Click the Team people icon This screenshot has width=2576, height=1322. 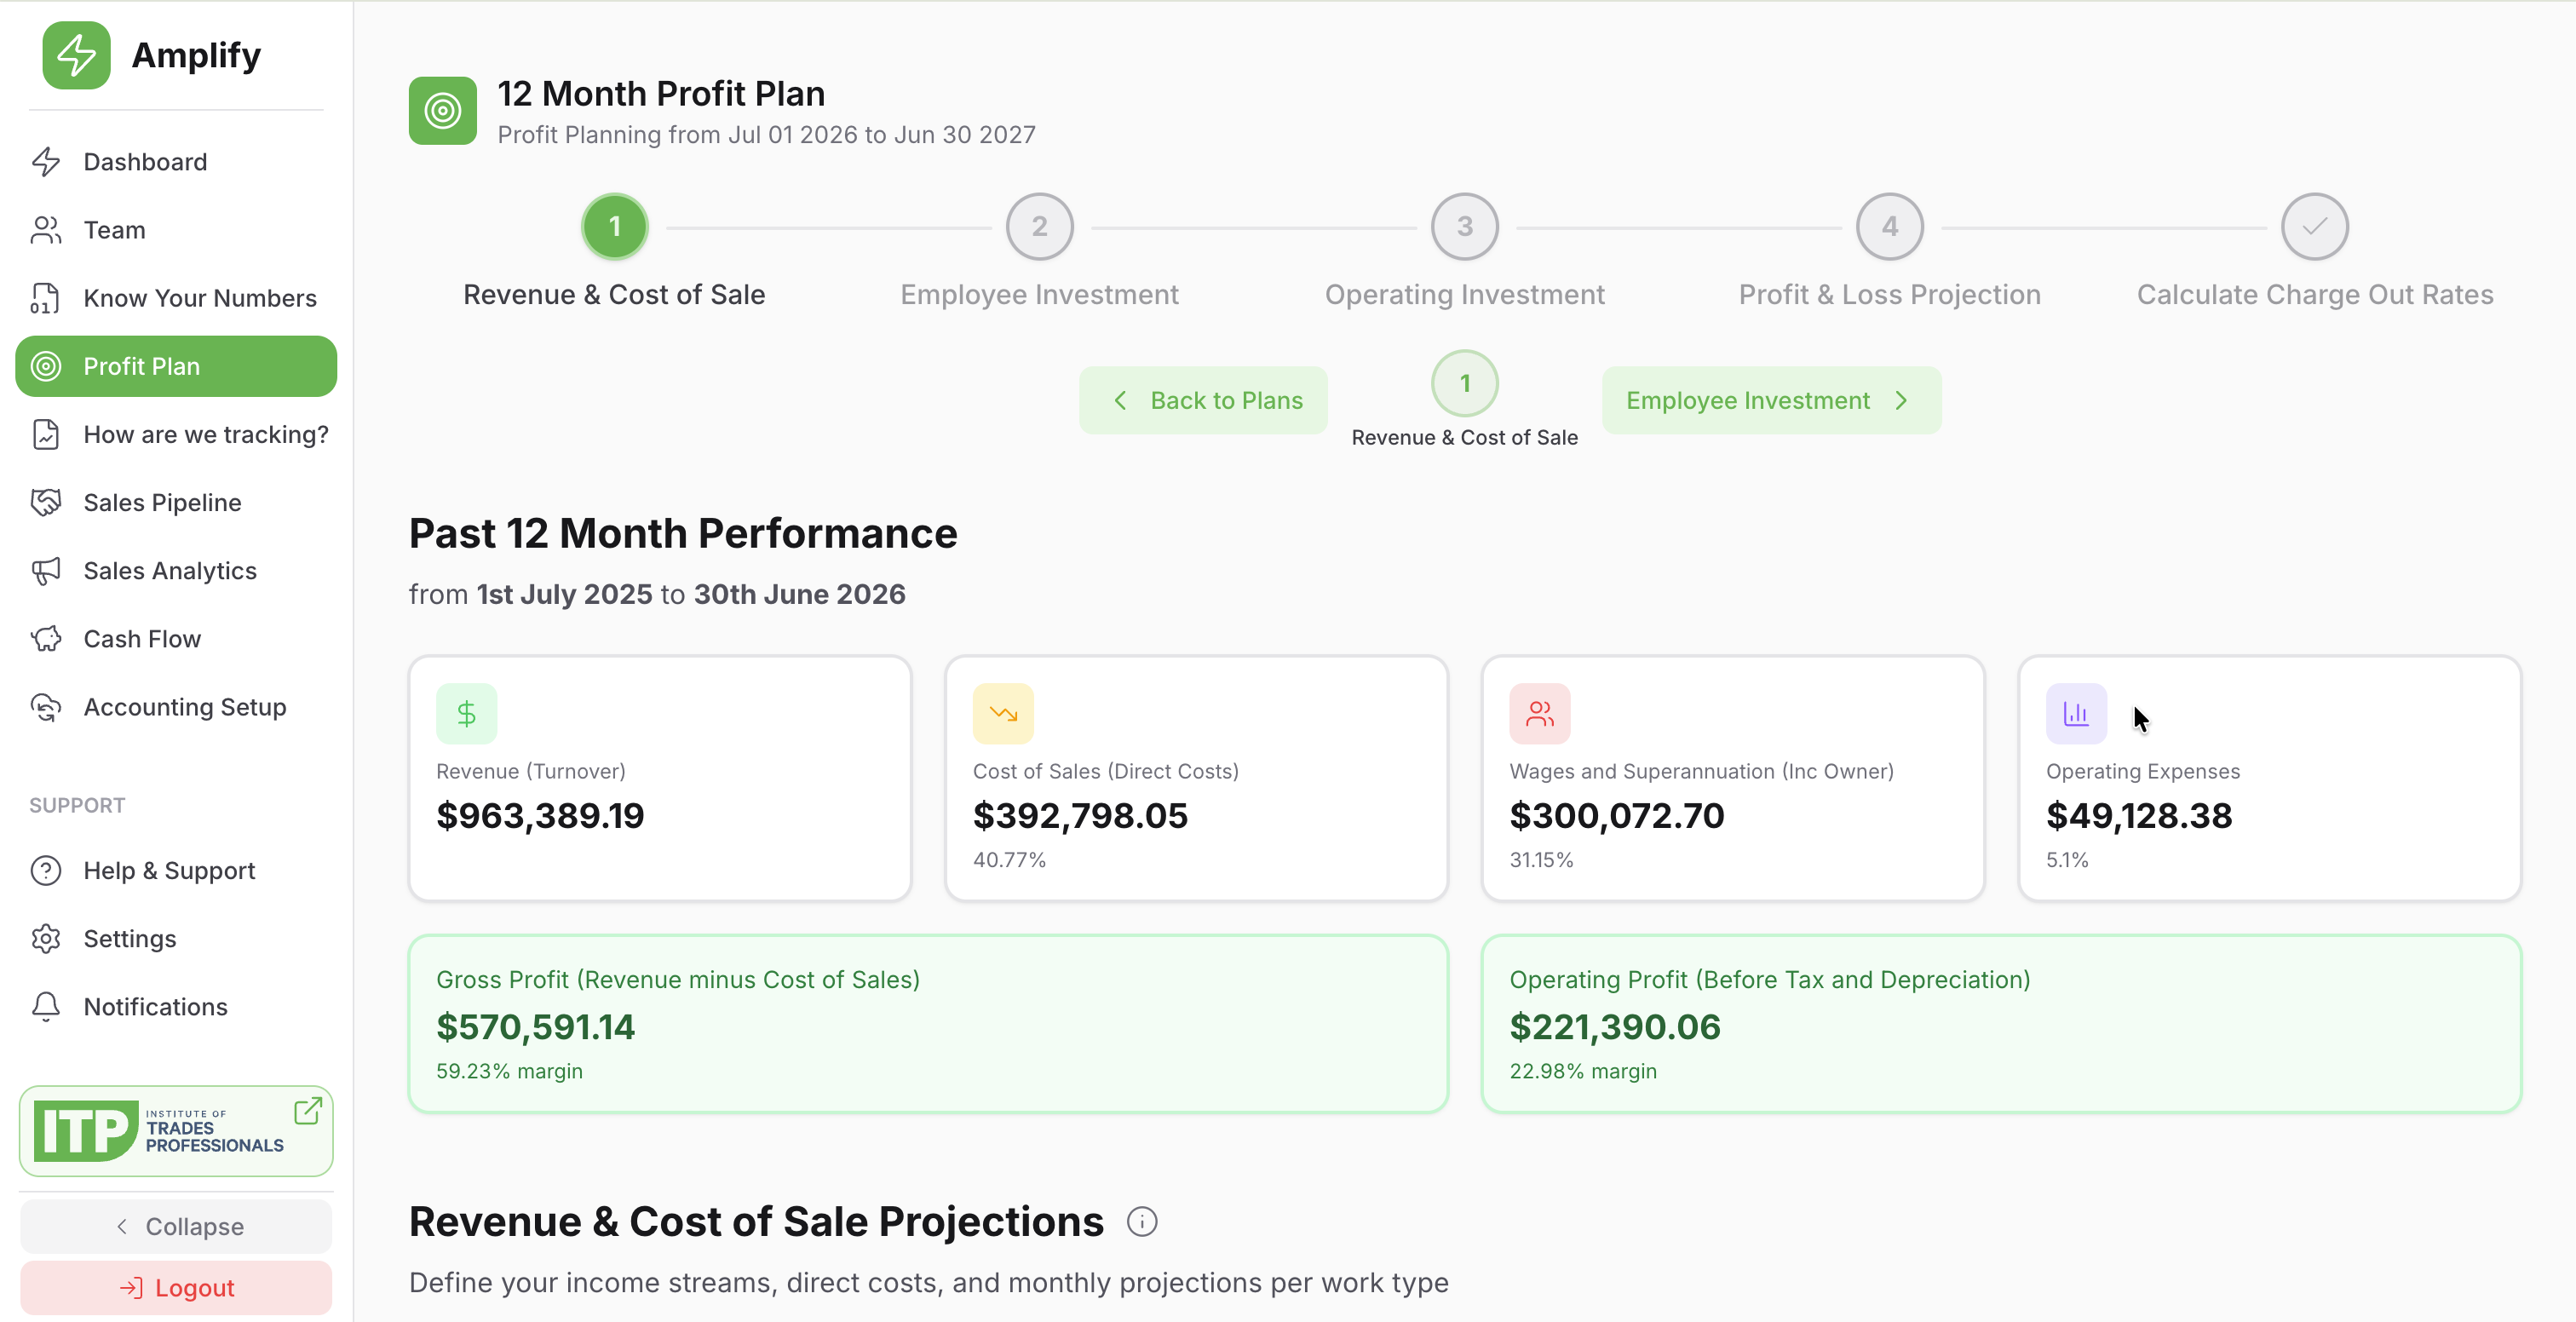coord(46,230)
